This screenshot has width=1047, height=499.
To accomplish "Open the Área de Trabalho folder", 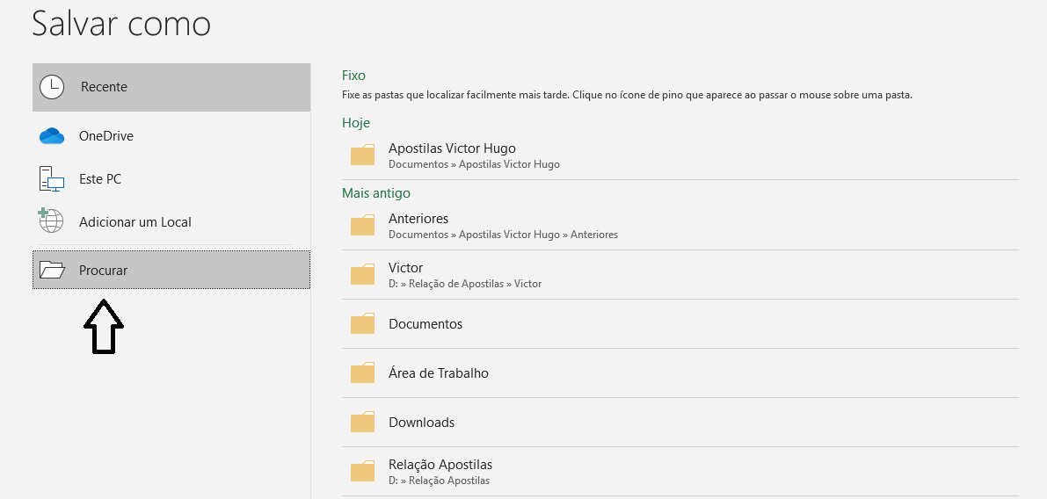I will point(438,373).
